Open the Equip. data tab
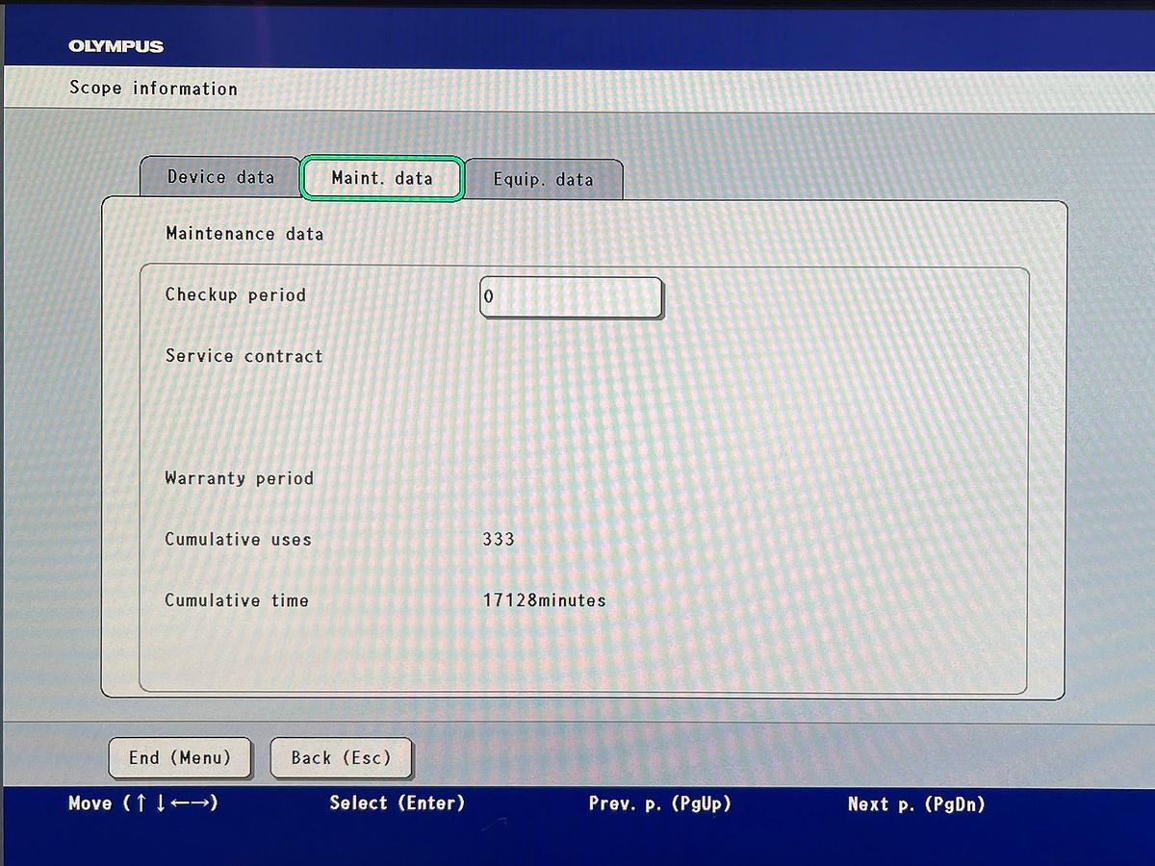Image resolution: width=1155 pixels, height=866 pixels. 543,180
